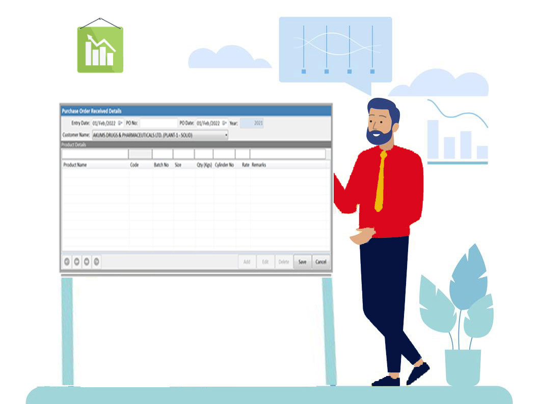The image size is (538, 404).
Task: Open the Customer Name dropdown list
Action: pos(226,134)
